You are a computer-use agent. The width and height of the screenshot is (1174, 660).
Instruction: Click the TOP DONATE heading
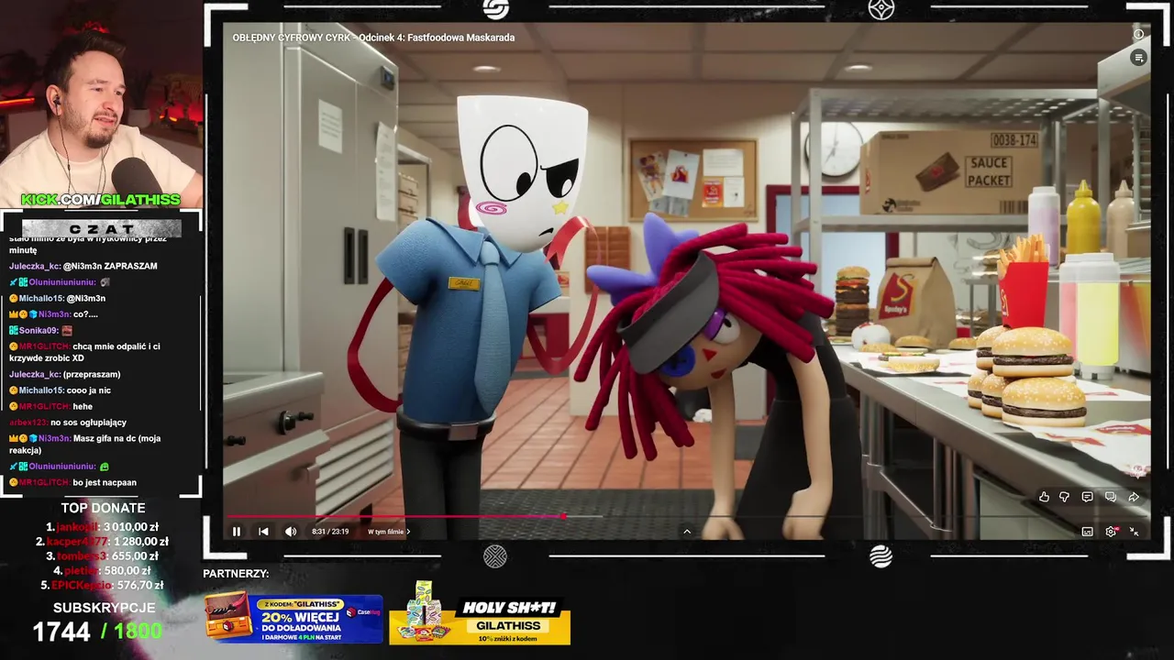tap(103, 508)
